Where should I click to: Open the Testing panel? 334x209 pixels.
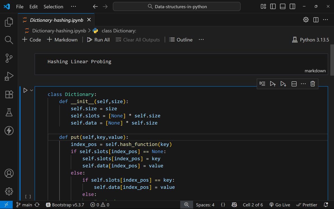click(x=9, y=112)
